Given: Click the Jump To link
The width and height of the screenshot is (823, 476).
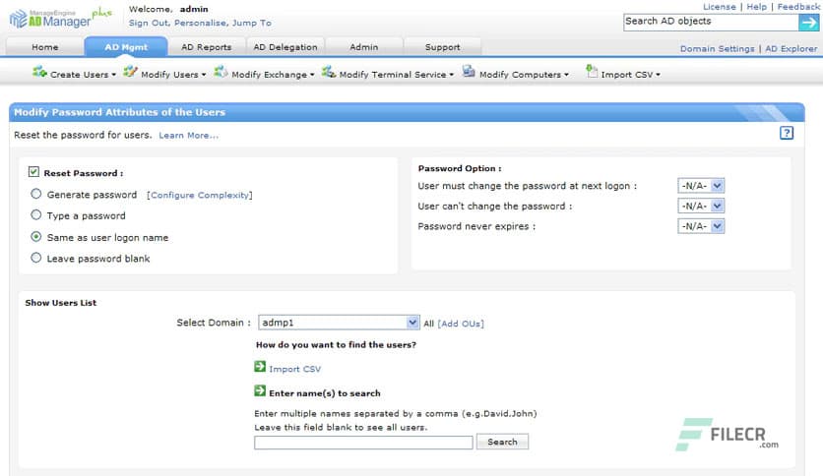Looking at the screenshot, I should pyautogui.click(x=252, y=23).
